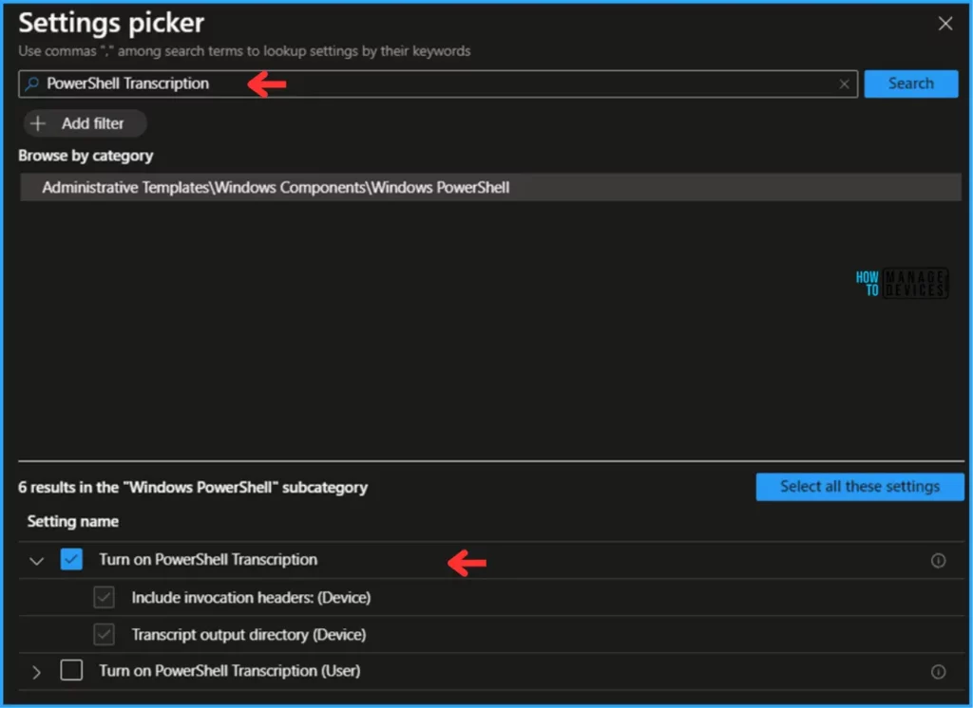Viewport: 973px width, 708px height.
Task: Uncheck Turn on PowerShell Transcription
Action: coord(71,559)
